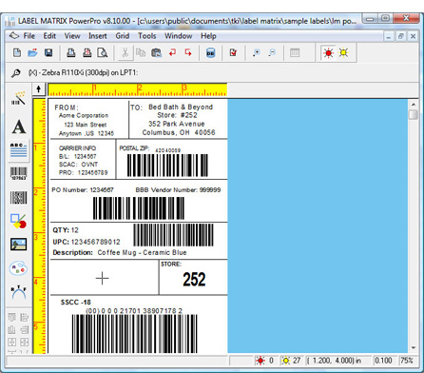This screenshot has height=373, width=424.
Task: Open the Grid menu
Action: pyautogui.click(x=123, y=36)
